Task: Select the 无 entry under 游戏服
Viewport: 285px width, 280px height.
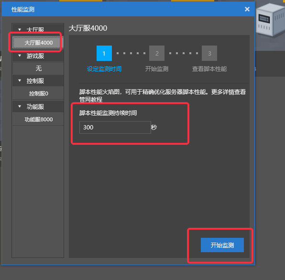Action: tap(38, 69)
